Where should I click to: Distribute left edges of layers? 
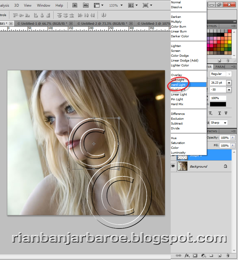click(x=80, y=15)
